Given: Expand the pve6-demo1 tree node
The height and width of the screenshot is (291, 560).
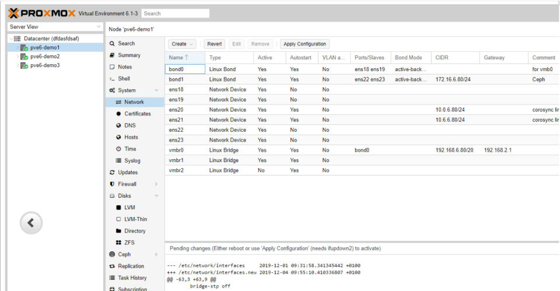Looking at the screenshot, I should tap(17, 47).
